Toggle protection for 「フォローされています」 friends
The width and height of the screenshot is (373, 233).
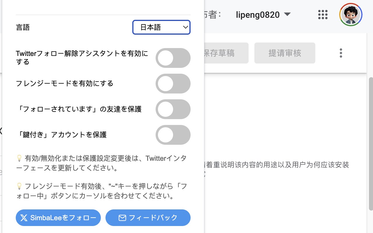point(173,109)
